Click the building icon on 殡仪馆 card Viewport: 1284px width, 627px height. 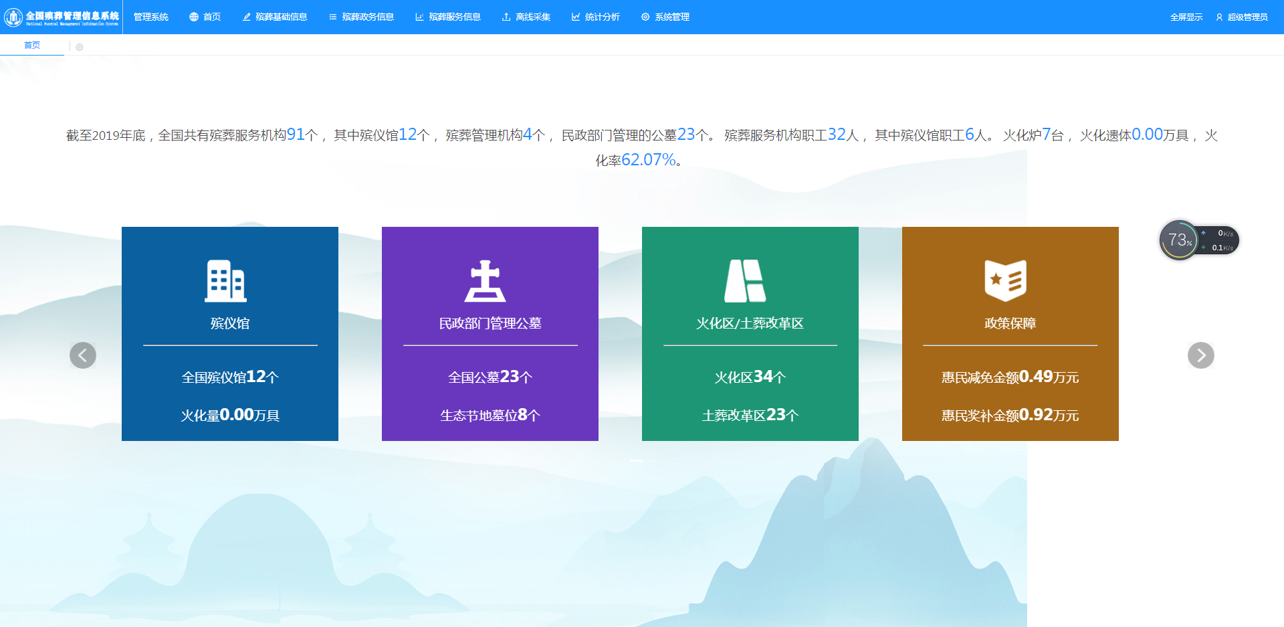tap(226, 280)
